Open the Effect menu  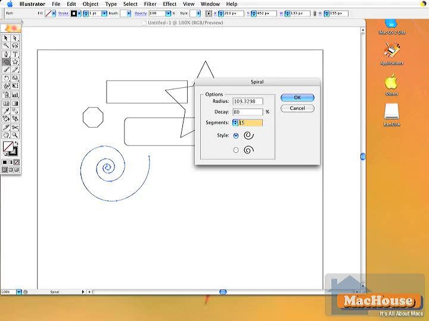169,4
